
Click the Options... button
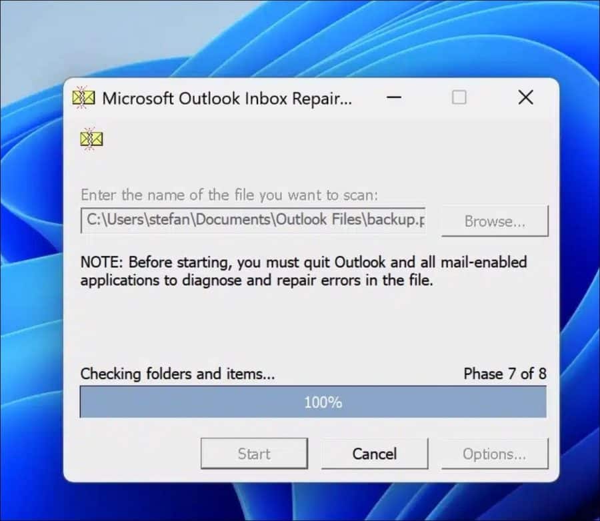495,454
